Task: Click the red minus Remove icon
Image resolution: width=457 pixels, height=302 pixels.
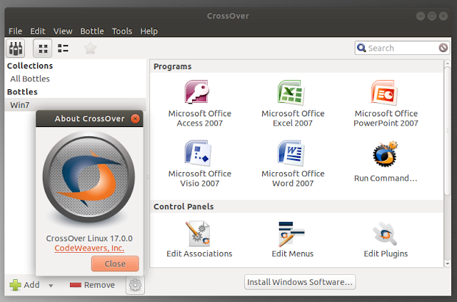Action: tap(76, 285)
